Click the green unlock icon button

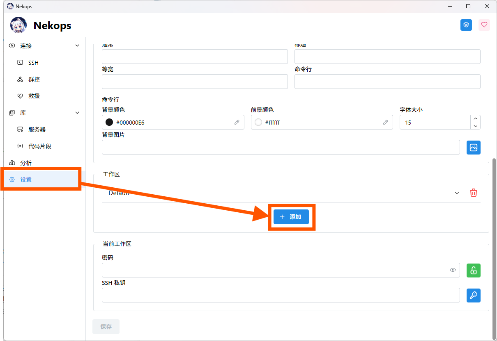click(x=473, y=271)
